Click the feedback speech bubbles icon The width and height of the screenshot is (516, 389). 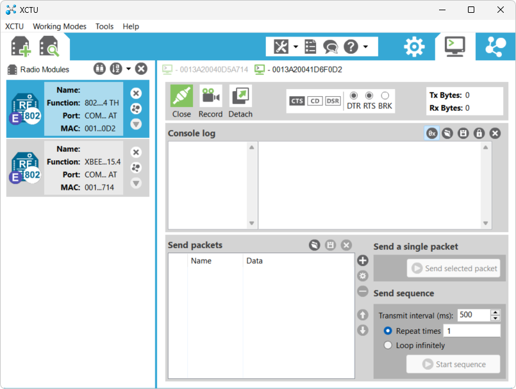pos(330,47)
